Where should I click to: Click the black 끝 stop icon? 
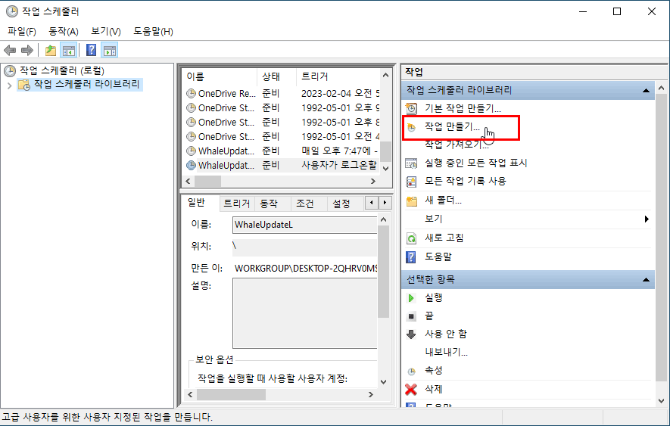(411, 316)
